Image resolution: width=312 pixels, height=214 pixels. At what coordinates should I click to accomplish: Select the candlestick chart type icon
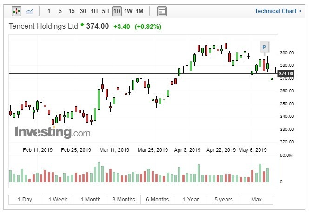(x=16, y=11)
